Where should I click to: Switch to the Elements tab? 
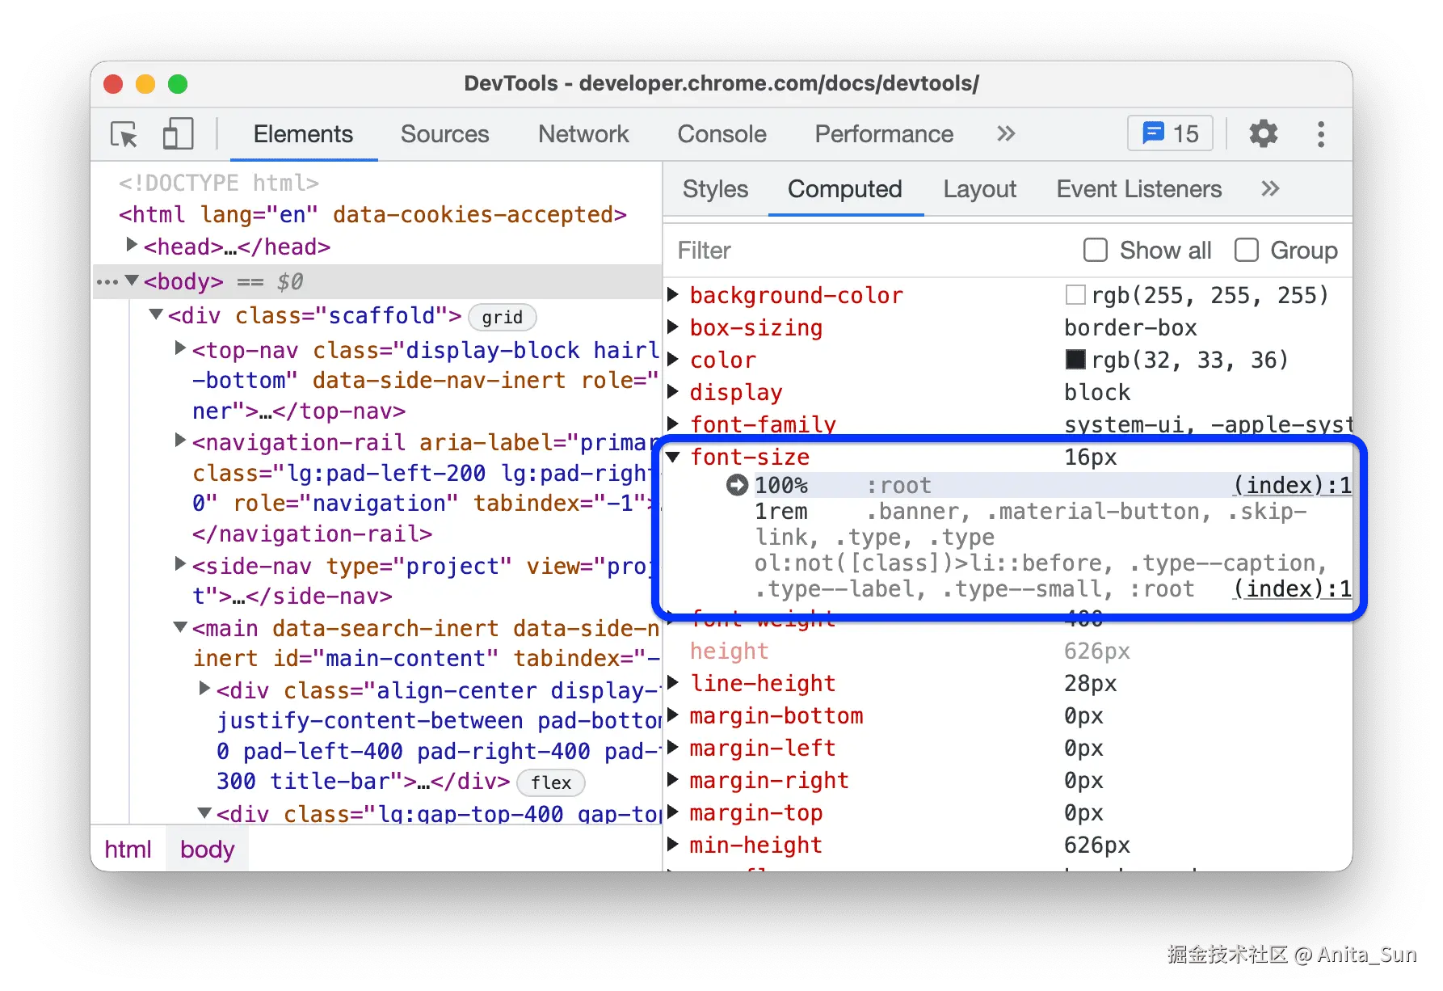click(303, 134)
